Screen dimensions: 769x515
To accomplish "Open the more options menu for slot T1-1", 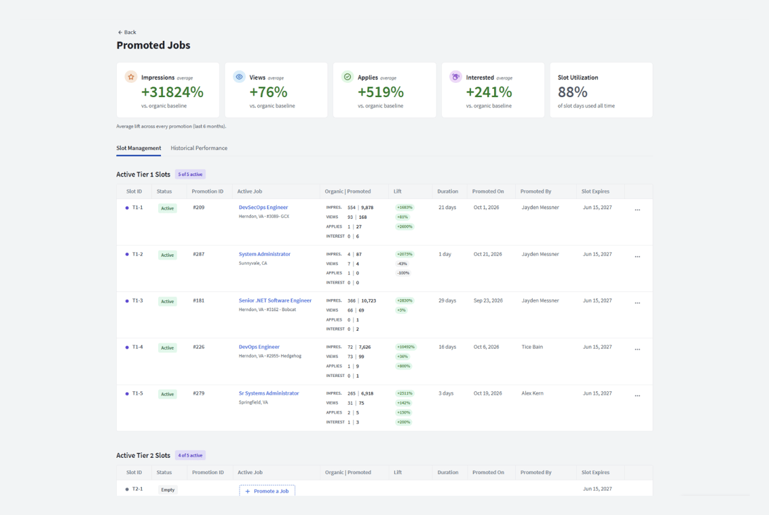I will coord(637,210).
